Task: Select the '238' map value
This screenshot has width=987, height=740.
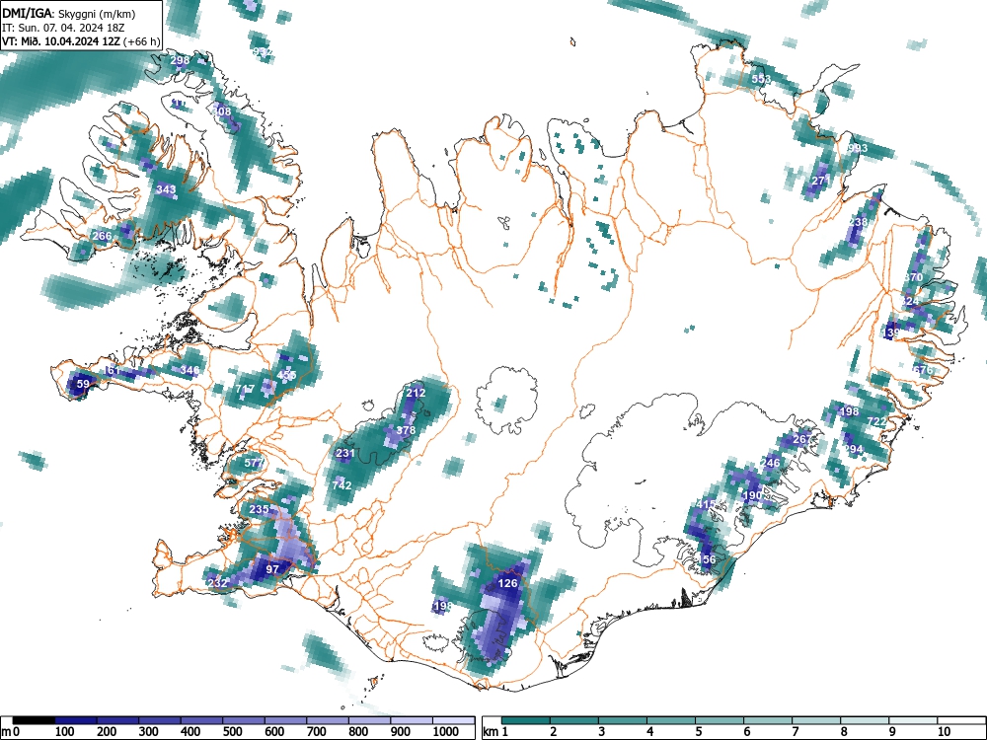Action: [859, 222]
